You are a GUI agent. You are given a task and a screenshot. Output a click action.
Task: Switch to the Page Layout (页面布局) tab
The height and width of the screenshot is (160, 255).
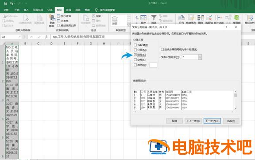(38, 10)
